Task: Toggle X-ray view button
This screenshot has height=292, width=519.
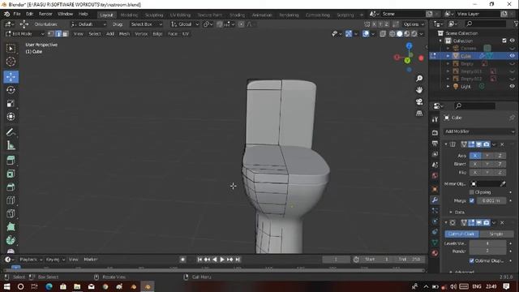Action: (383, 34)
